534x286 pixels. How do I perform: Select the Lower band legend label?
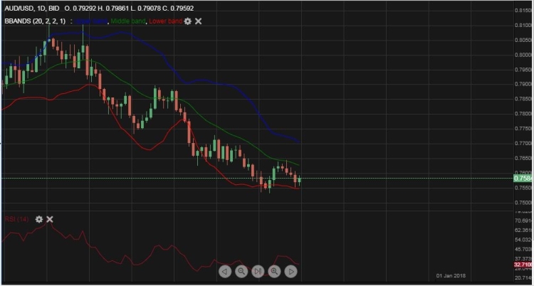(166, 21)
